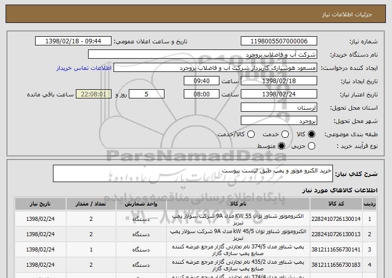Click the اطلاعات کالاهای مورد نیاز heading
This screenshot has width=392, height=278.
coord(340,190)
